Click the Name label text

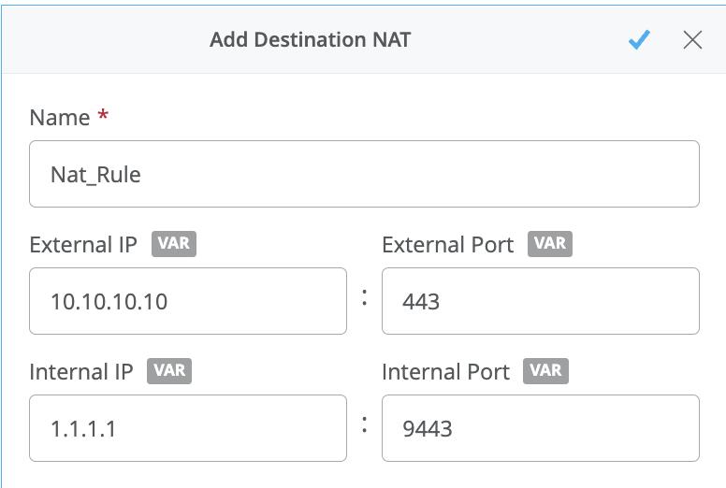60,118
